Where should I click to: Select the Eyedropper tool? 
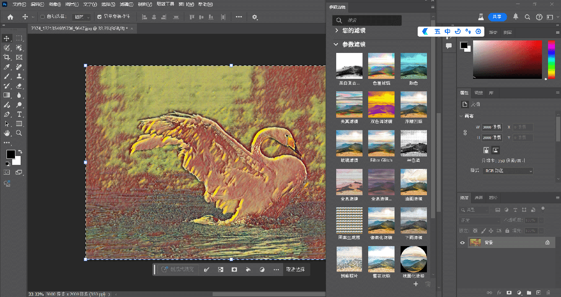coord(6,67)
